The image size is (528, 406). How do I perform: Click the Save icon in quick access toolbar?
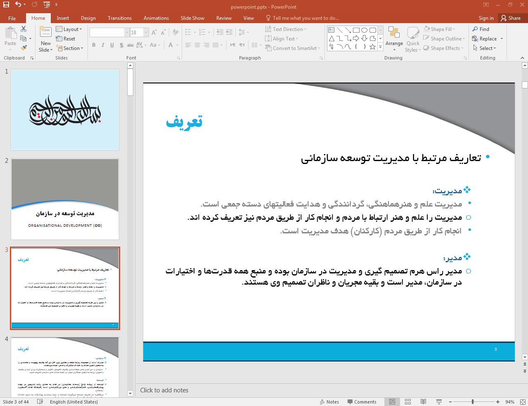(6, 5)
